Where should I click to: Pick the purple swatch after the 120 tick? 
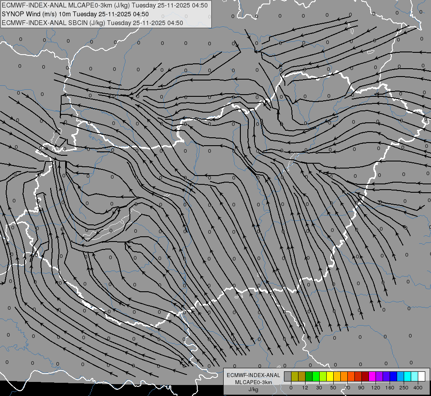click(379, 376)
